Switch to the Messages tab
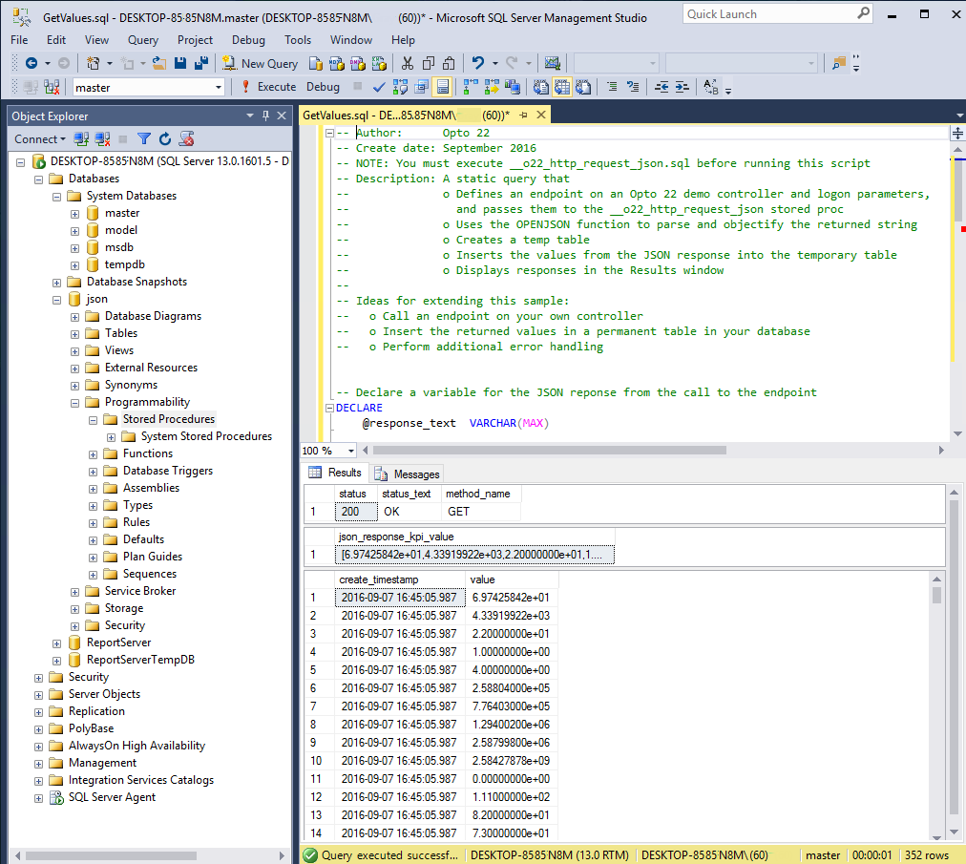Image resolution: width=966 pixels, height=864 pixels. 408,474
